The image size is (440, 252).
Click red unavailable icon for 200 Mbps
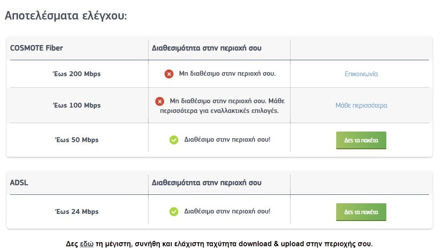coord(169,74)
